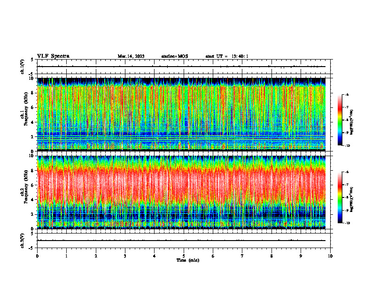Select the date text "Mar.14, 2023"
Viewport: 372px width, 287px height.
131,56
